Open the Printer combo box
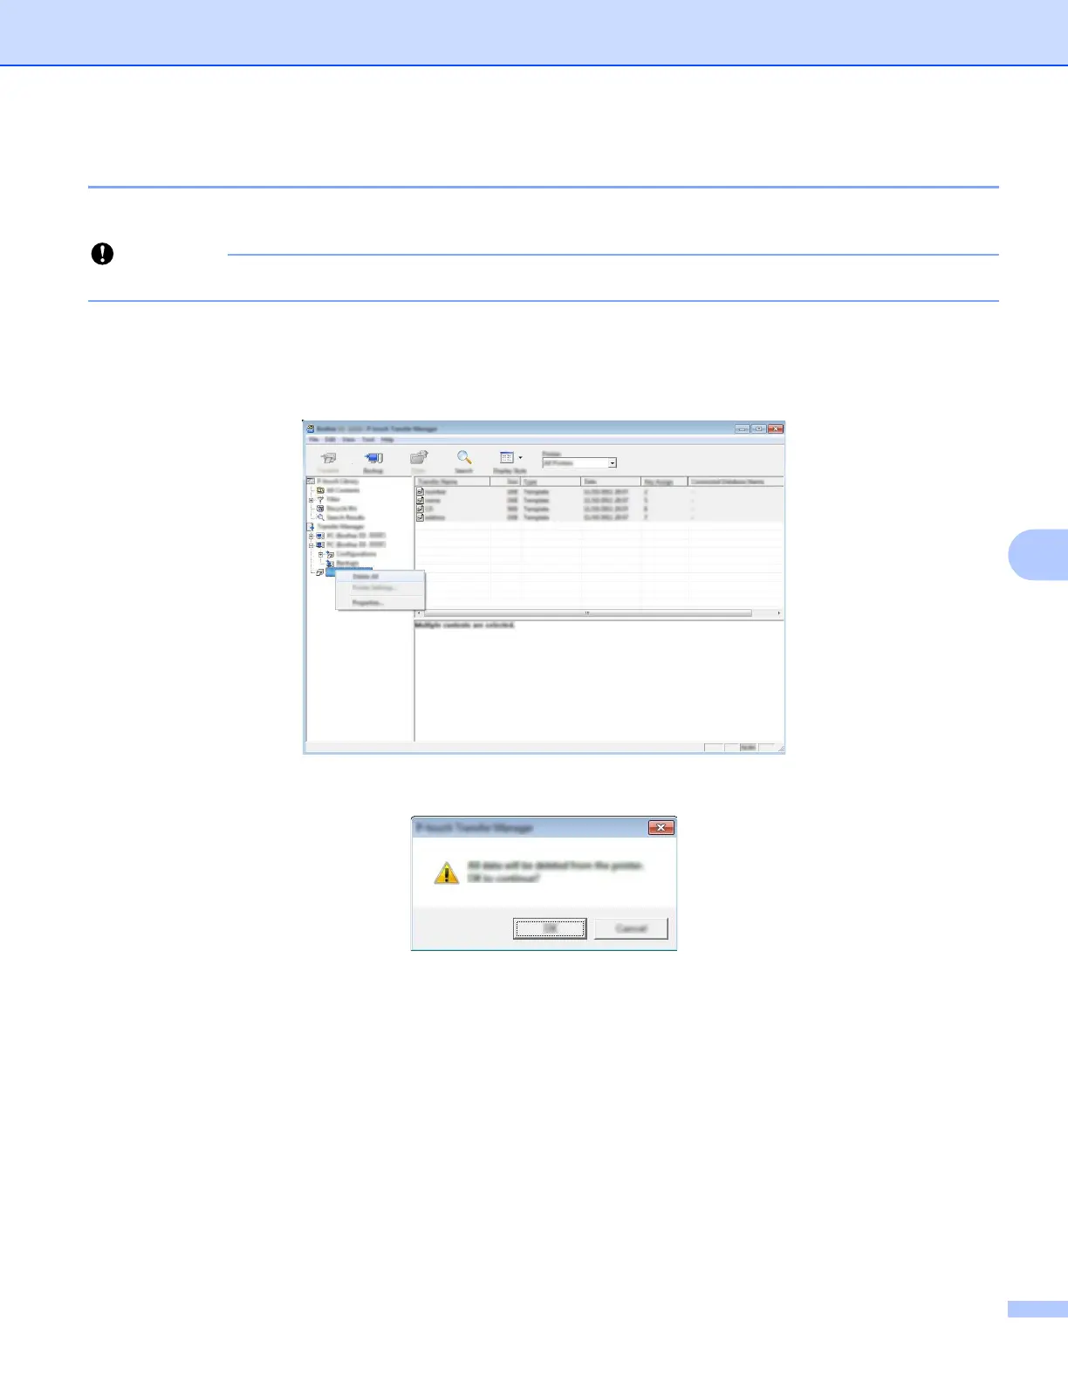1068x1382 pixels. pyautogui.click(x=579, y=463)
